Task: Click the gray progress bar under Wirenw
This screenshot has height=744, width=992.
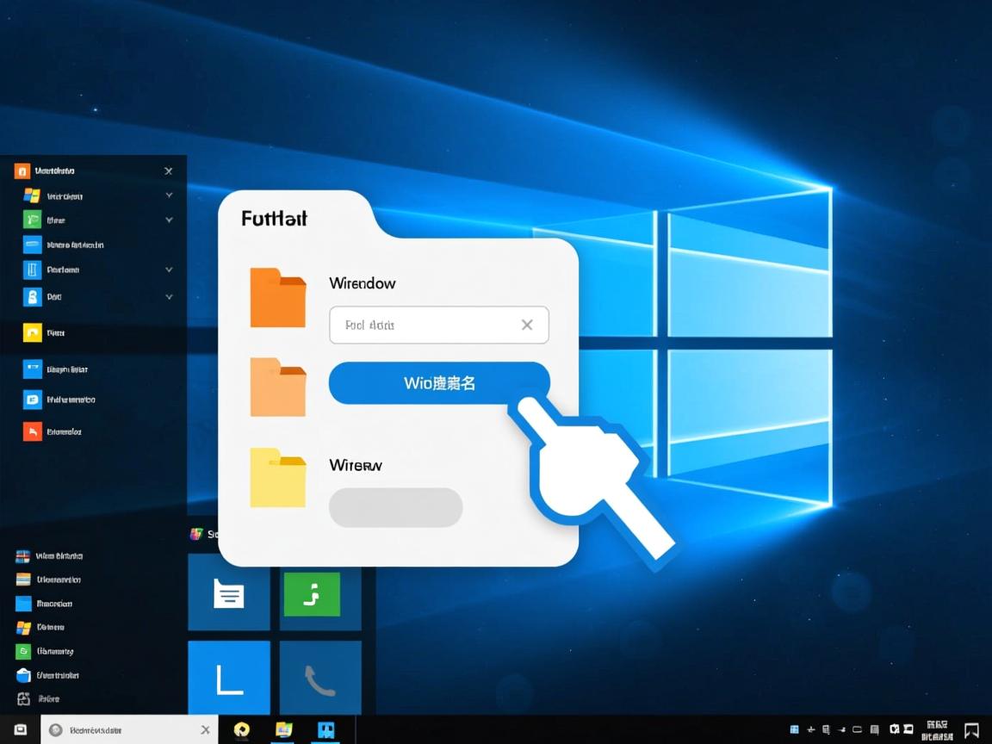Action: tap(395, 507)
